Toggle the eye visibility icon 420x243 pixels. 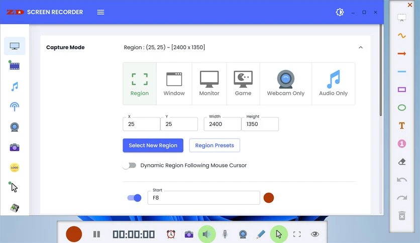click(315, 234)
